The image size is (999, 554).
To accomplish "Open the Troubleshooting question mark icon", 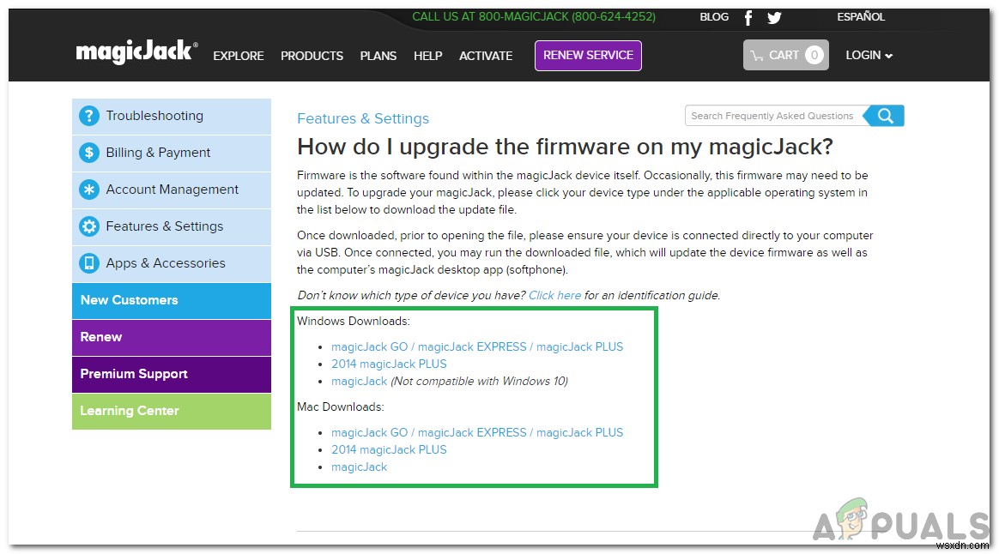I will pos(89,115).
